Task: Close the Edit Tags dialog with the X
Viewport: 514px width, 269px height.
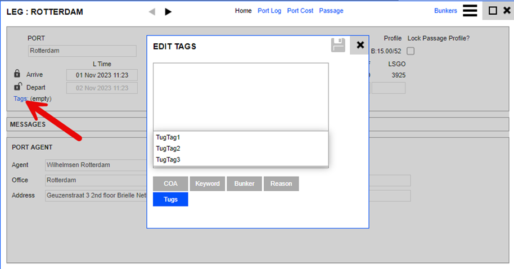Action: click(360, 45)
